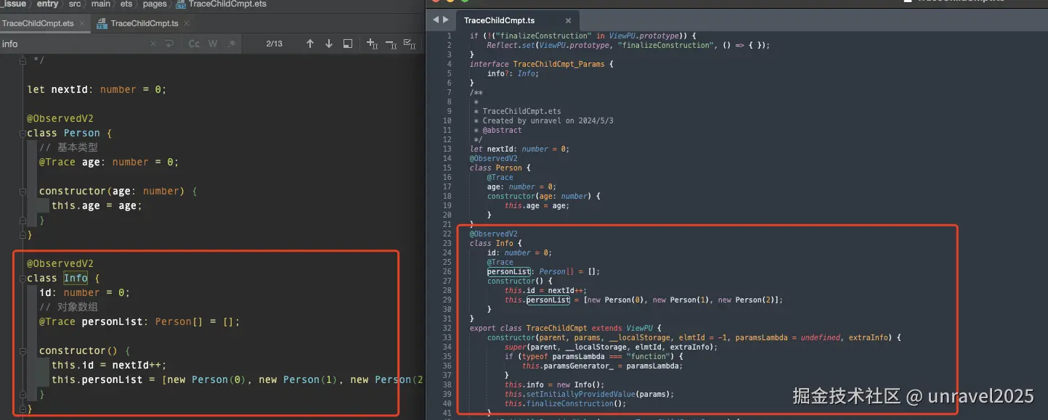Click comment '// 基本类型' in left editor
The image size is (1048, 420).
tap(68, 148)
